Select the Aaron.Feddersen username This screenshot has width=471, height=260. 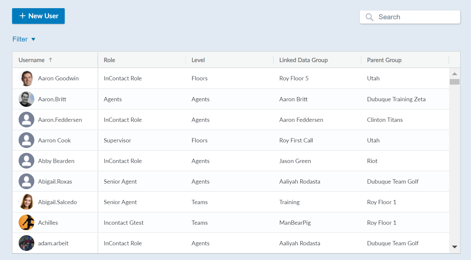[60, 120]
